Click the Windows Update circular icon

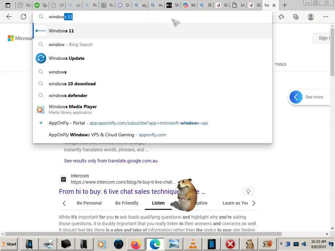pyautogui.click(x=41, y=58)
